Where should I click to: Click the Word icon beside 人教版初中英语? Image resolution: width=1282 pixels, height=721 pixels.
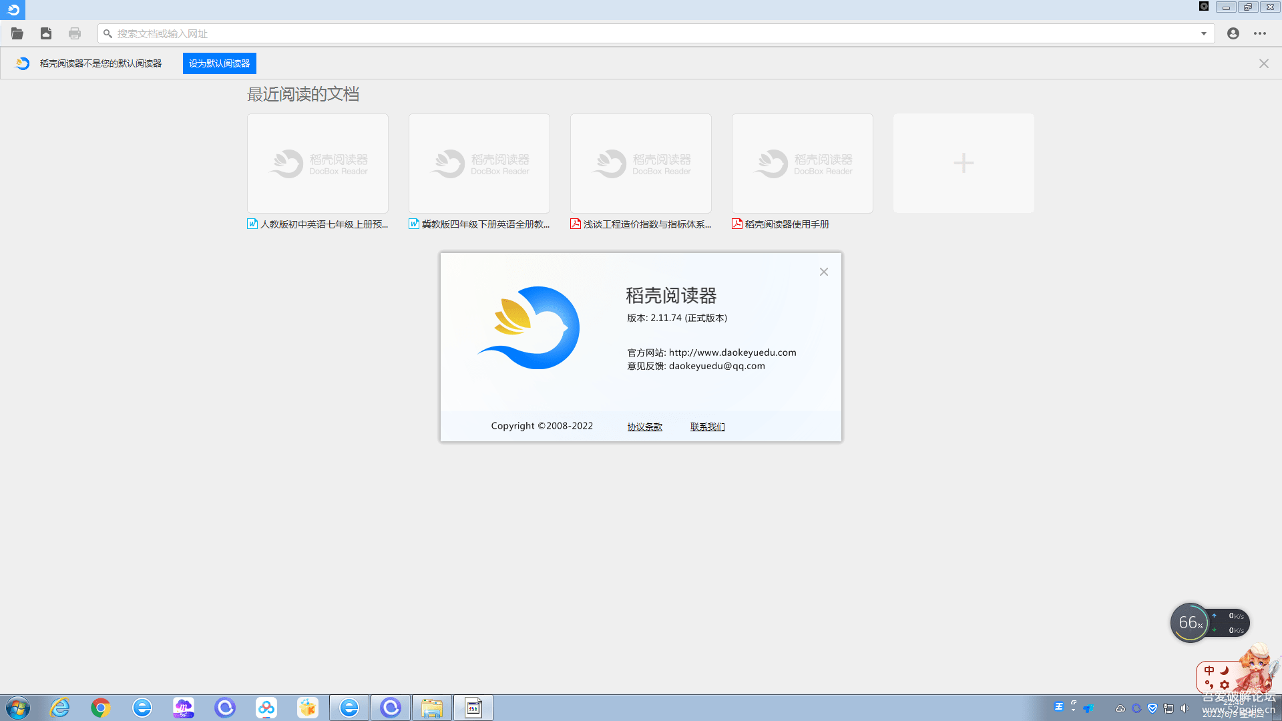click(252, 224)
